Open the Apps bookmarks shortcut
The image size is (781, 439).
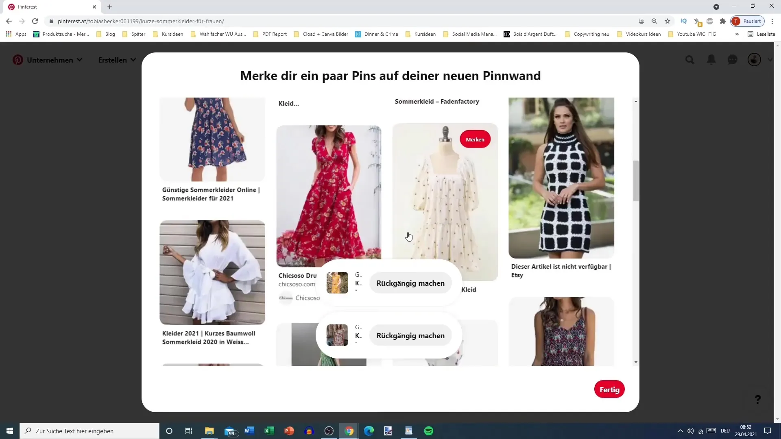pyautogui.click(x=16, y=34)
